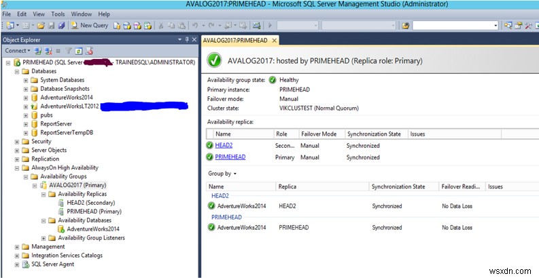Pin or auto-hide the Object Explorer panel

coord(187,40)
